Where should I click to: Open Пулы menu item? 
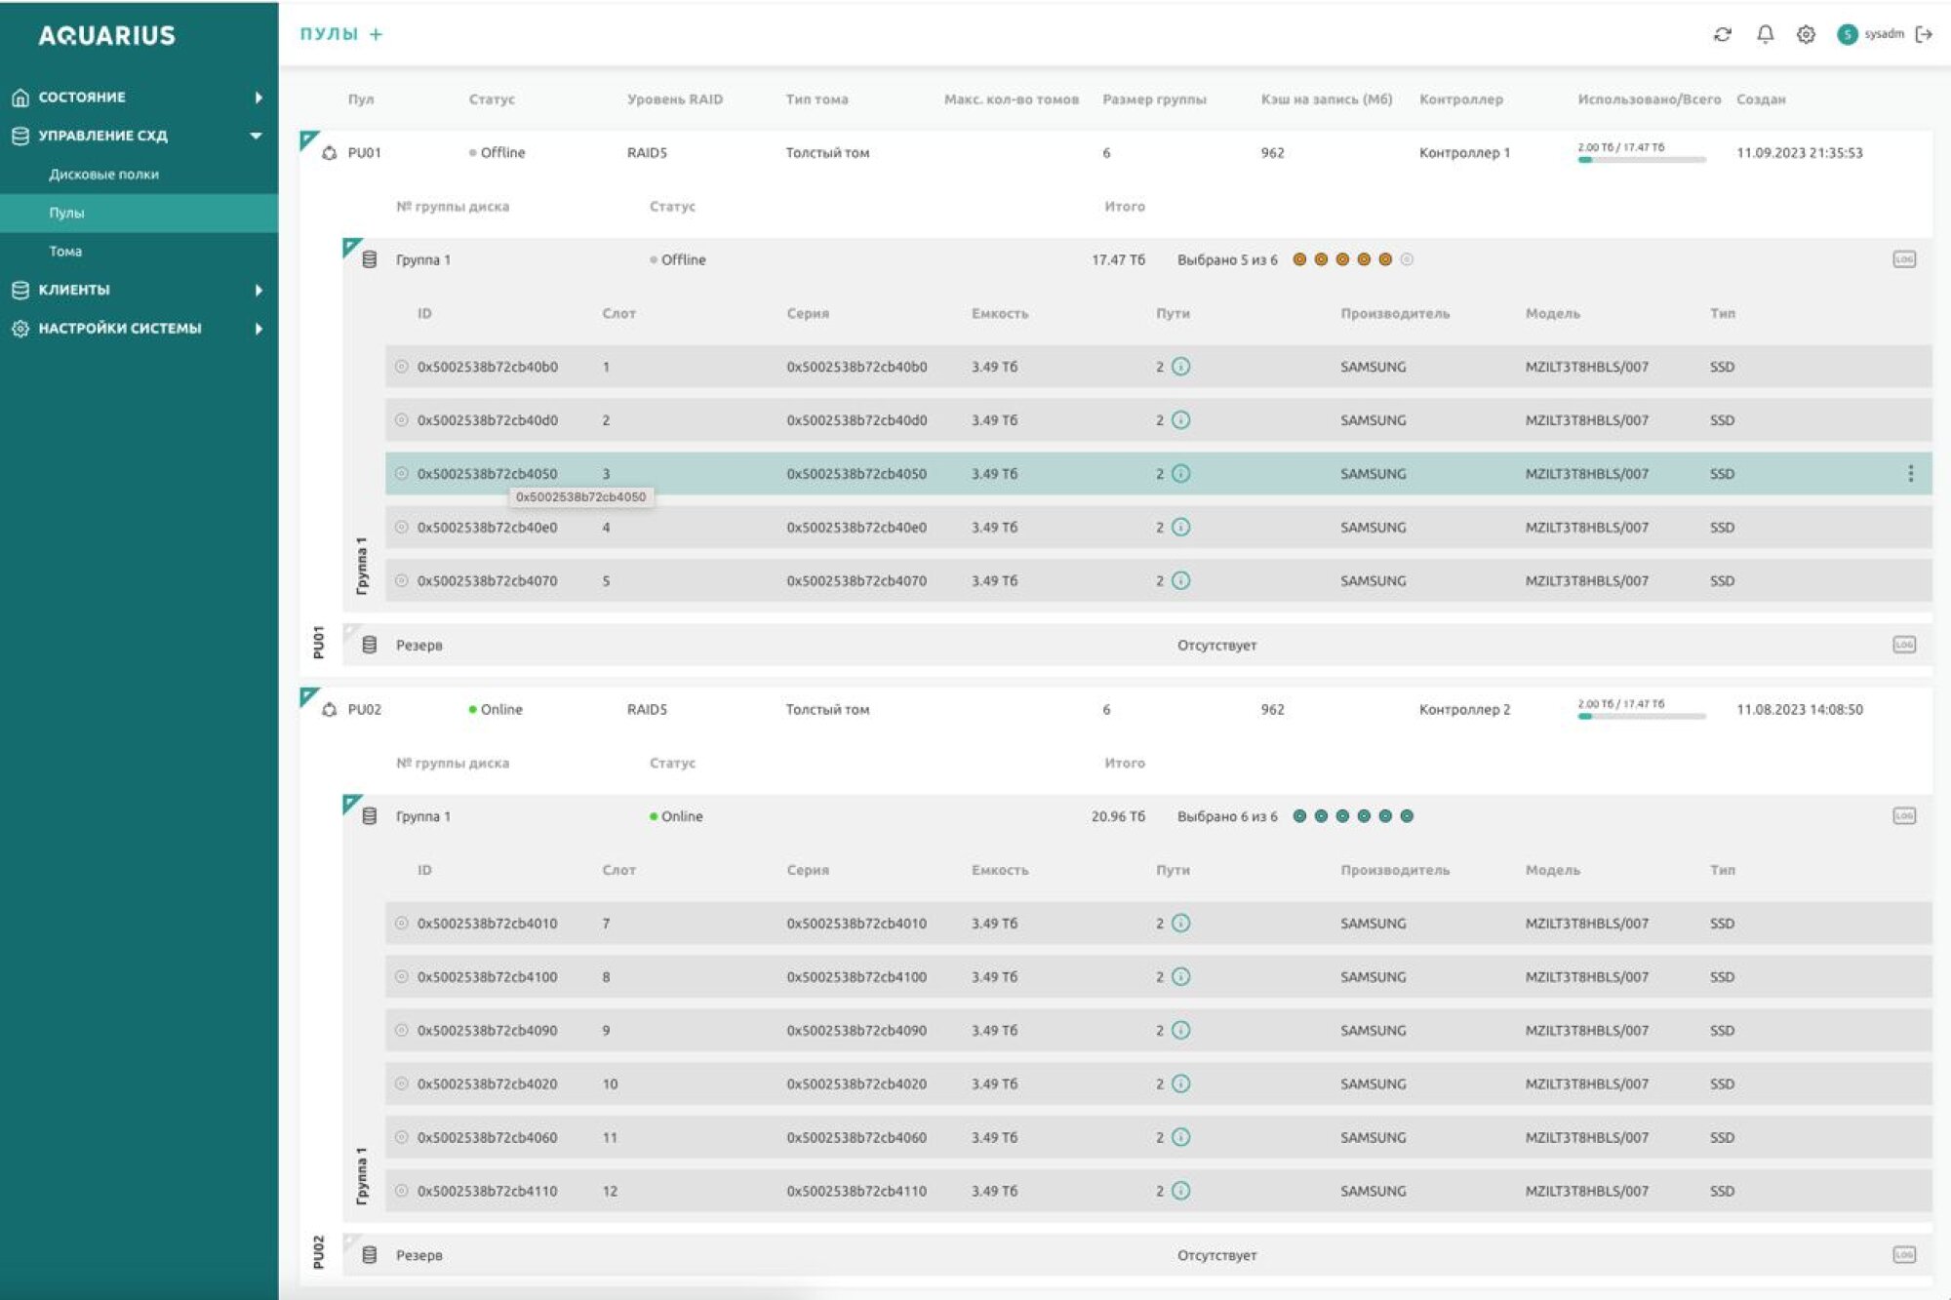click(66, 213)
